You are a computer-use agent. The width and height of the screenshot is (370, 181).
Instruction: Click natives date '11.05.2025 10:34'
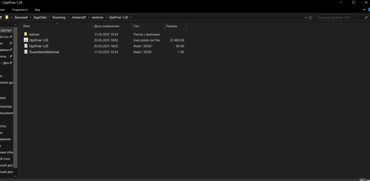tap(106, 34)
